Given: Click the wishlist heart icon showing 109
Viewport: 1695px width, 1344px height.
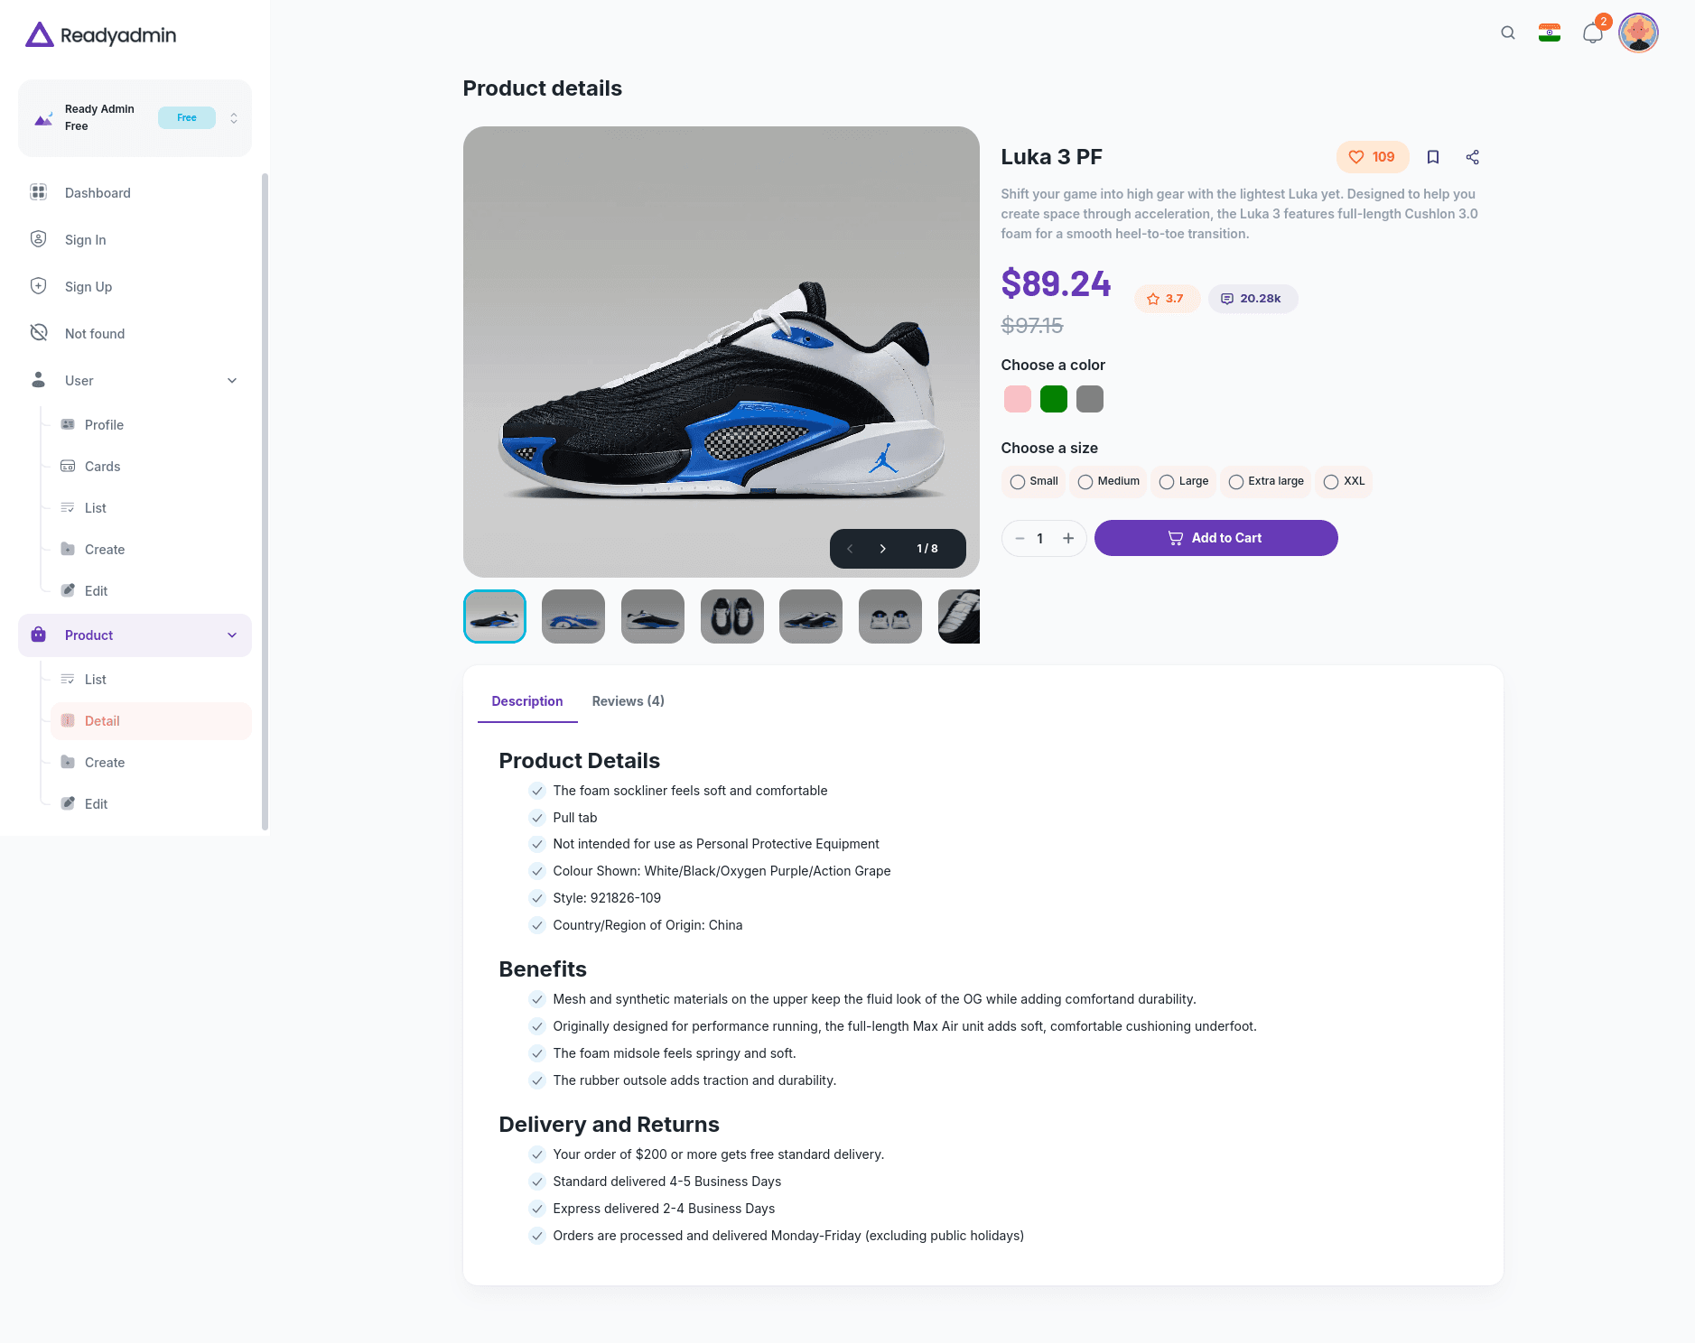Looking at the screenshot, I should pyautogui.click(x=1371, y=157).
